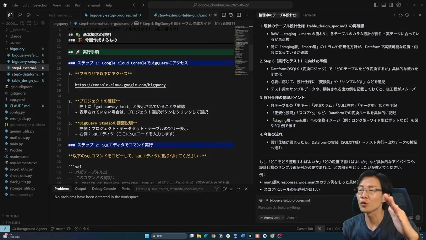Close the bottom Problems panel
This screenshot has height=240, width=426.
(246, 189)
